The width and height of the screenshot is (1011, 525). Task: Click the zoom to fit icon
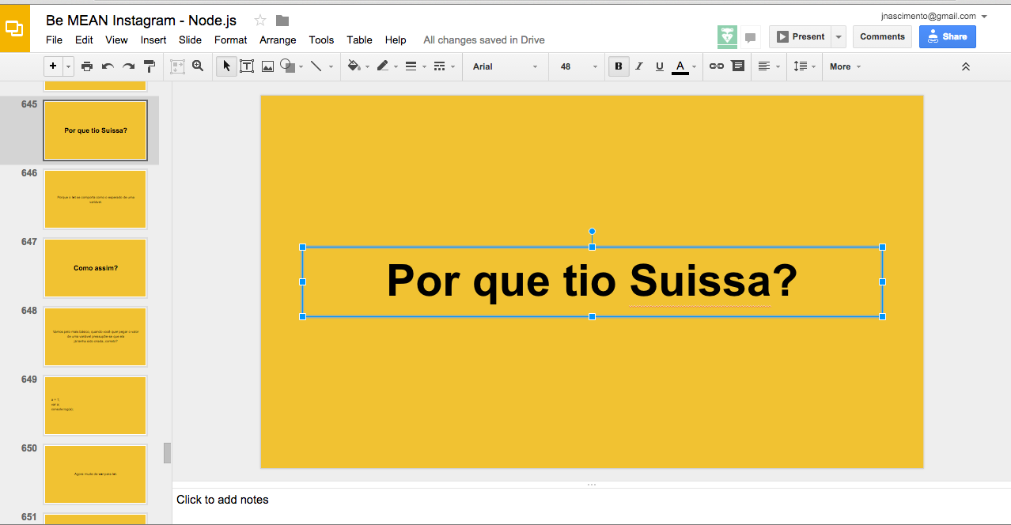click(177, 66)
